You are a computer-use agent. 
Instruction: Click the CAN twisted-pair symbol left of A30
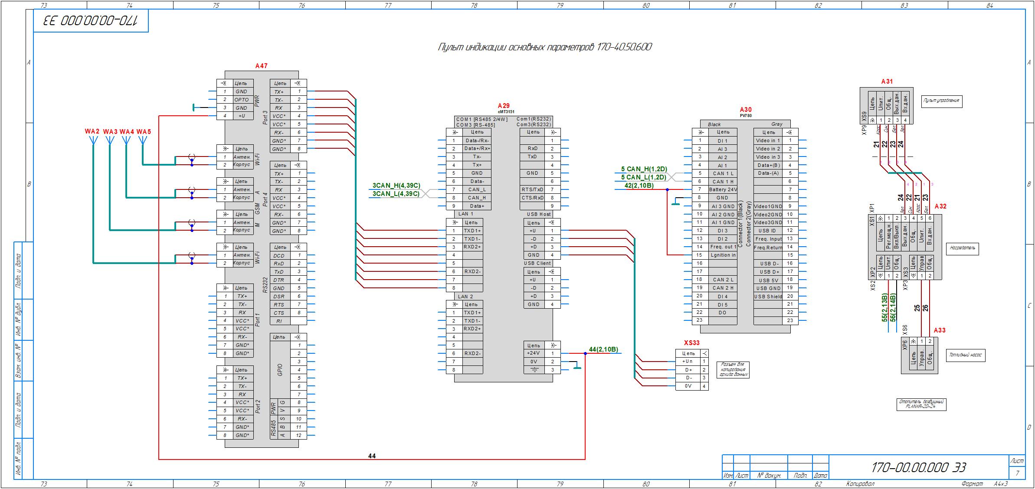(672, 177)
